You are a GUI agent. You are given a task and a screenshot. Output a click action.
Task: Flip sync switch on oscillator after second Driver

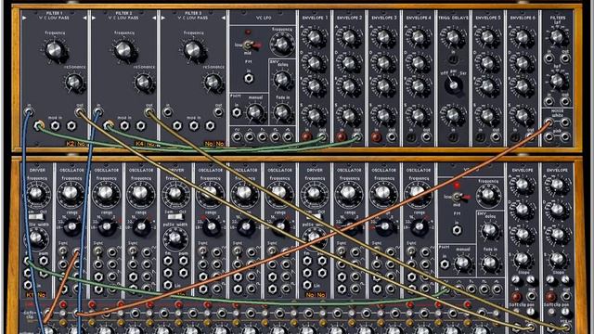[x=202, y=251]
